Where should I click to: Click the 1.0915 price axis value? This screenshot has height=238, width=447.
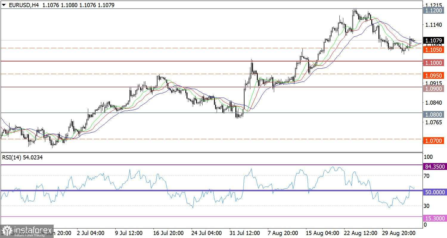coord(433,83)
